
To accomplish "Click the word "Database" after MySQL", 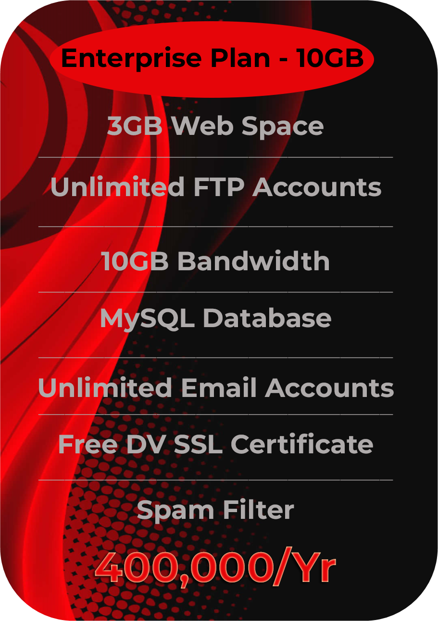I will (267, 318).
